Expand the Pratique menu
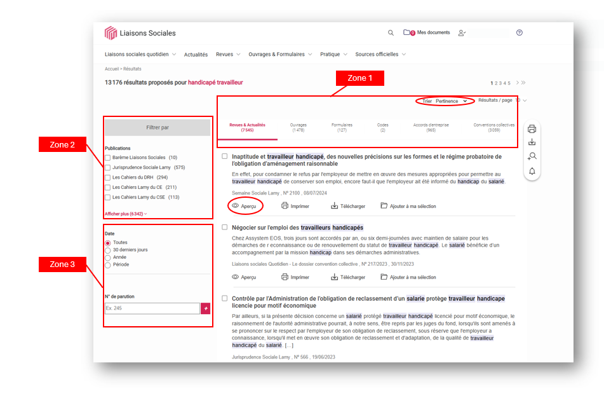Viewport: 604px width, 398px height. point(333,55)
